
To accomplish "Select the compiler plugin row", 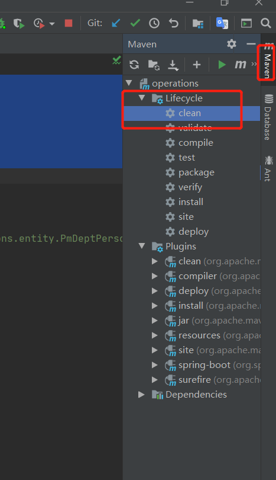I will point(191,276).
